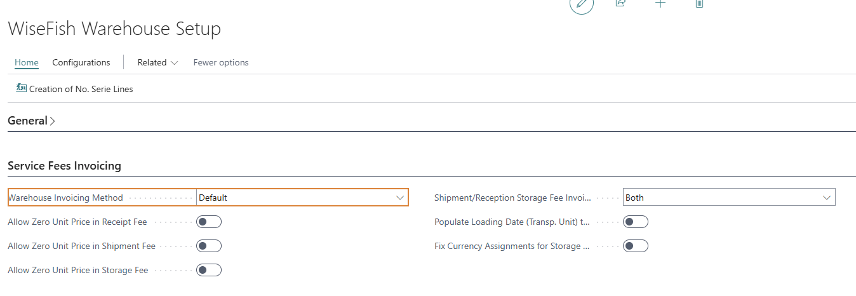Select Fewer options

221,62
